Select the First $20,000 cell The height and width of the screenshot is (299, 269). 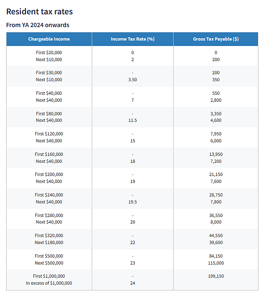click(x=49, y=52)
